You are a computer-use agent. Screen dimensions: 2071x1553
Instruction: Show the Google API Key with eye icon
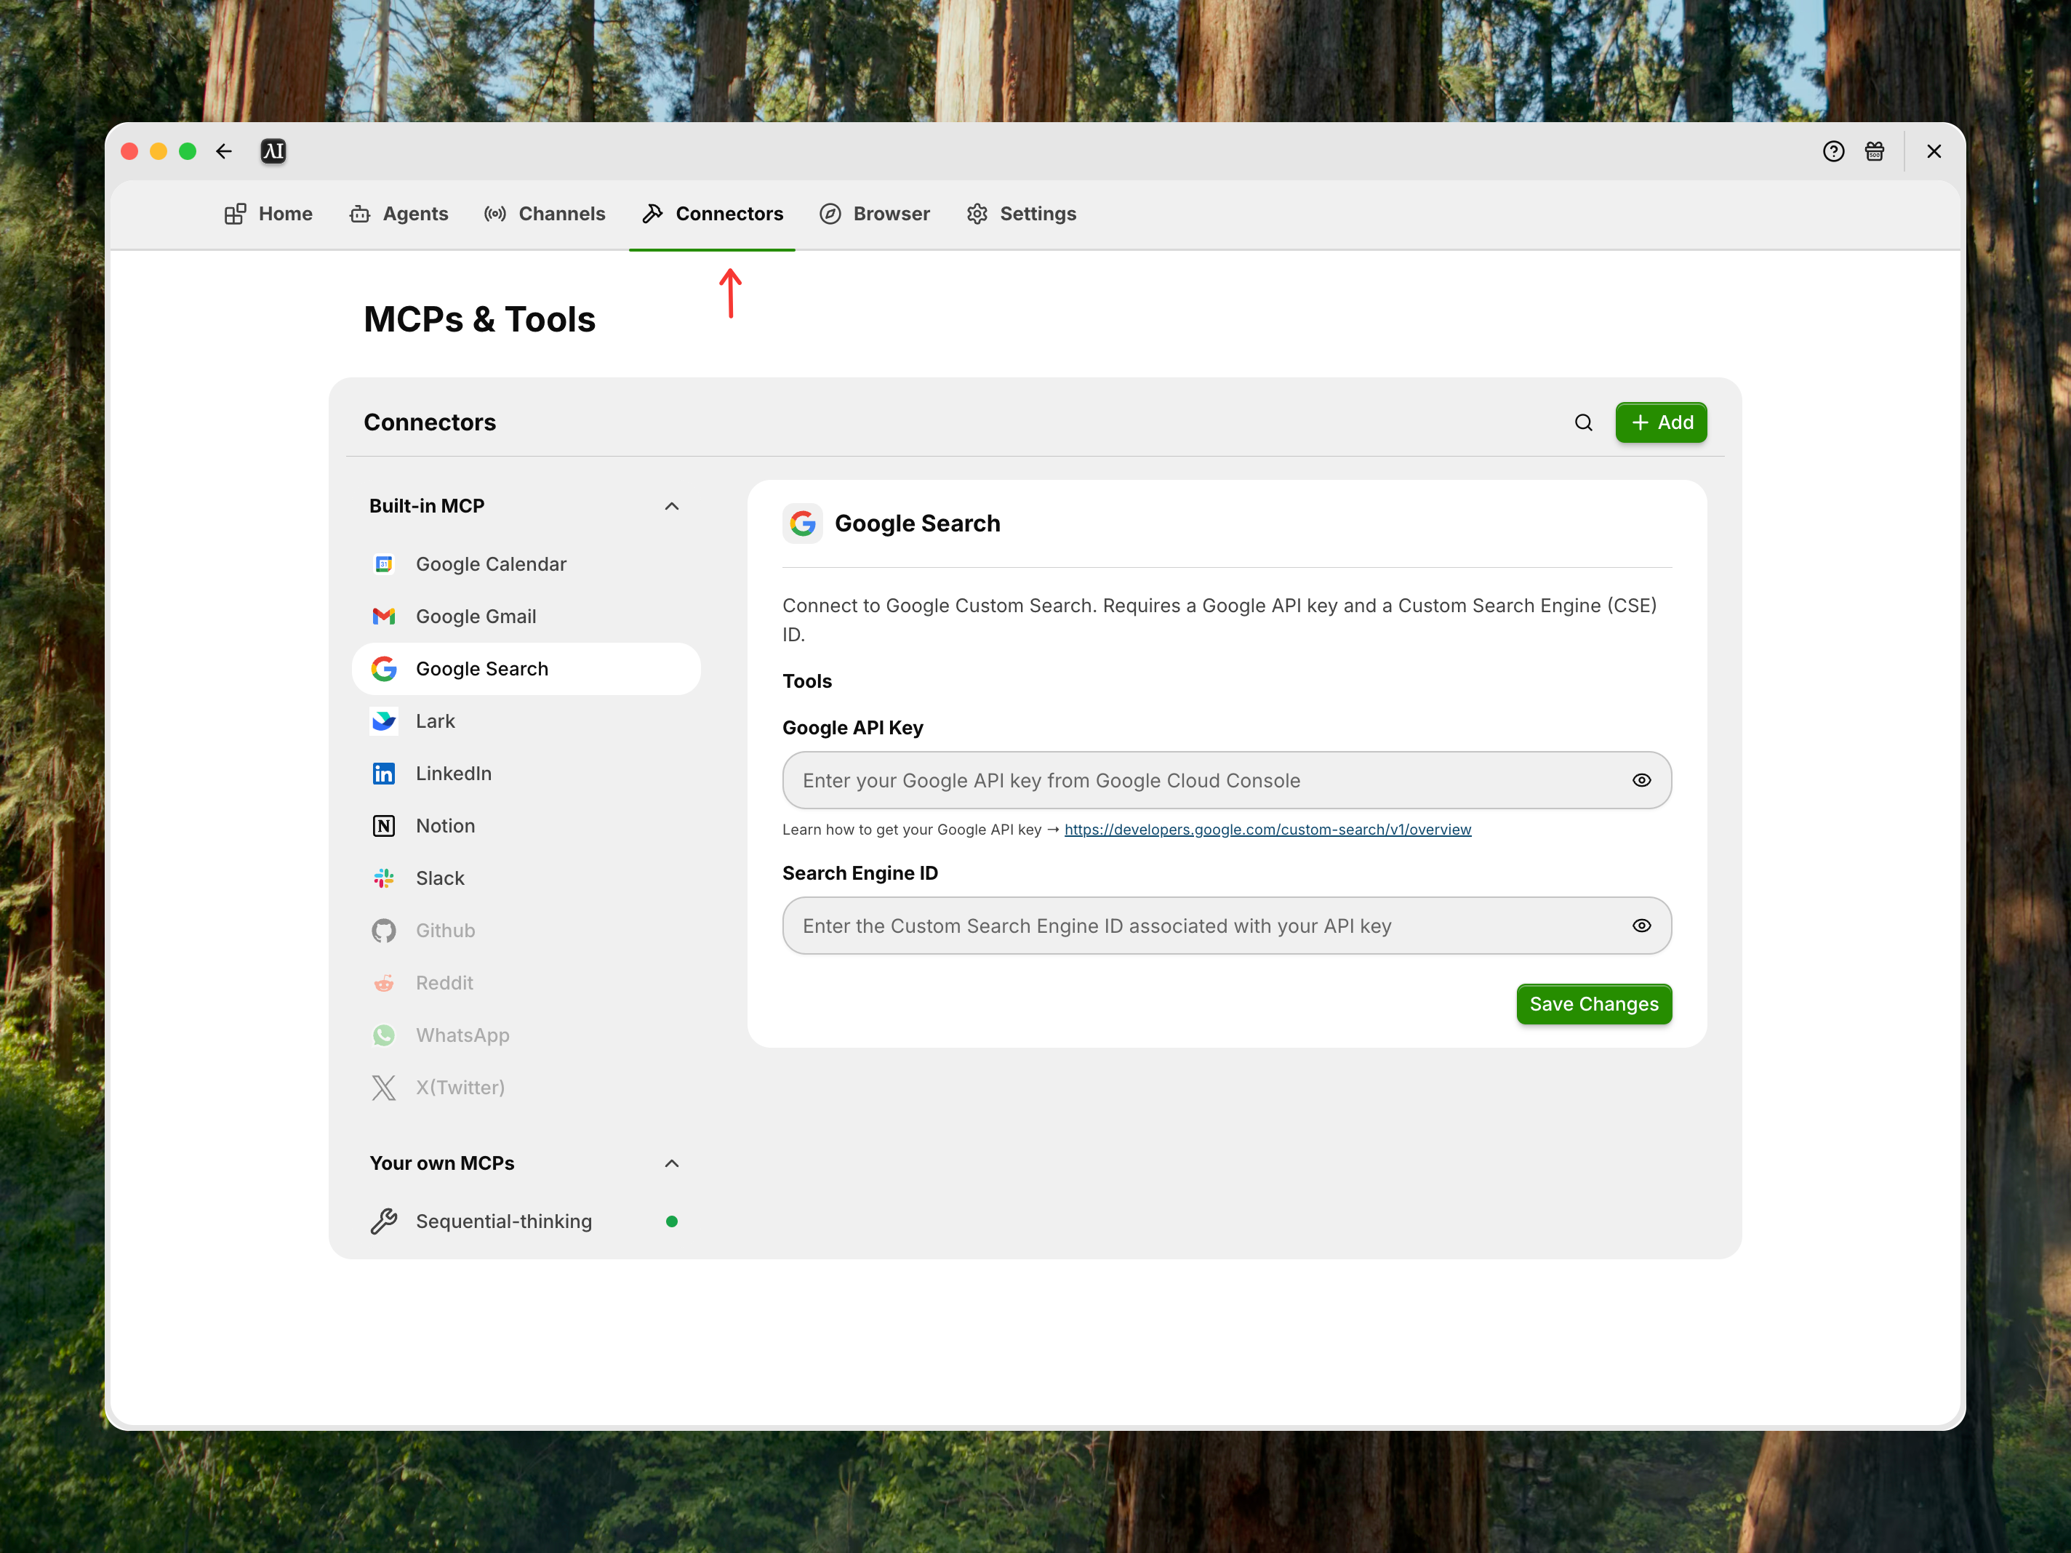1641,781
